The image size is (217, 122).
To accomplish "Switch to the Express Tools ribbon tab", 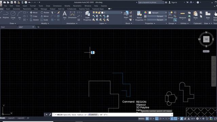I will pyautogui.click(x=84, y=9).
